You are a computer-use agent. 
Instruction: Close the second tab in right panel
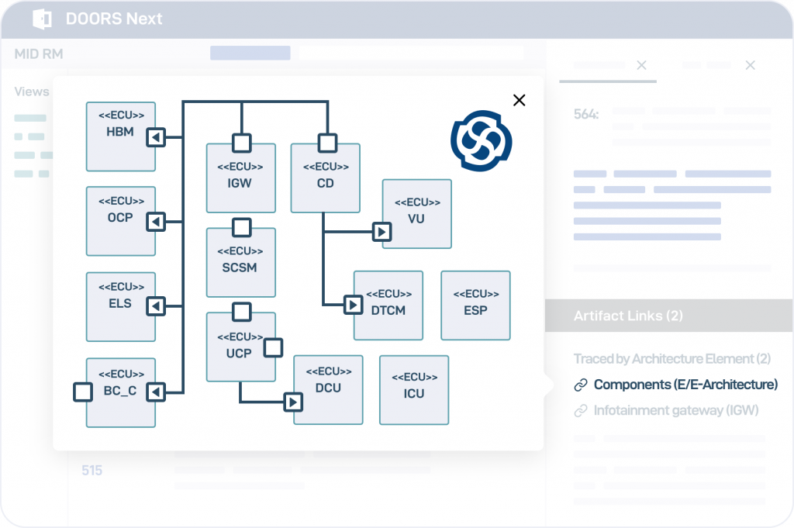(x=750, y=65)
